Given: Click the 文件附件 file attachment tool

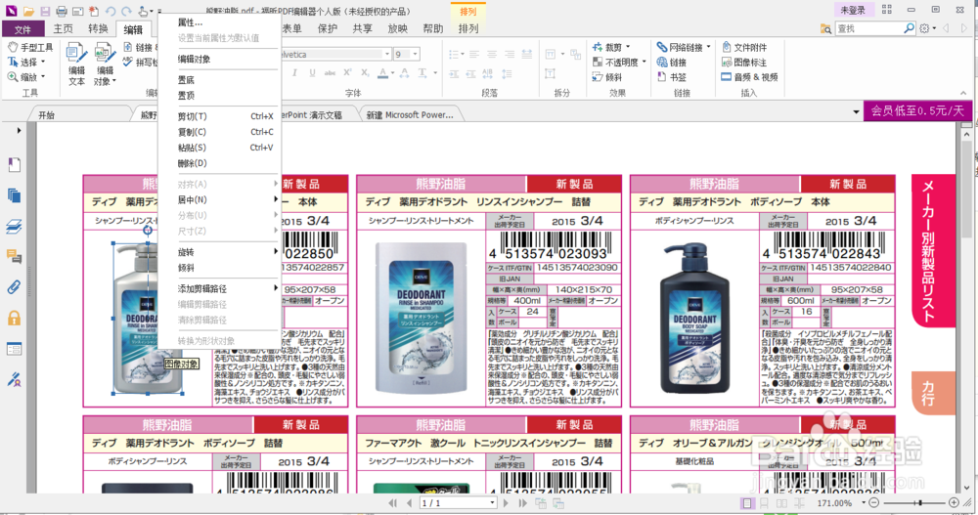Looking at the screenshot, I should [x=744, y=47].
